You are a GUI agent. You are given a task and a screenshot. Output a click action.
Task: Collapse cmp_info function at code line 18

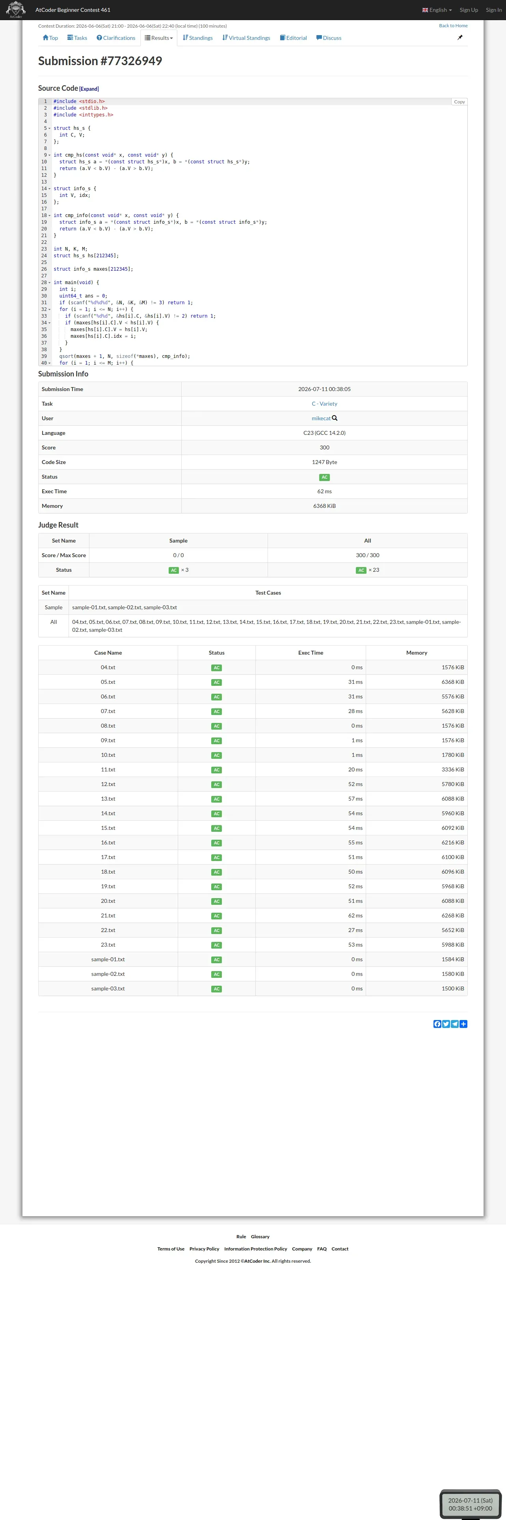(x=50, y=215)
